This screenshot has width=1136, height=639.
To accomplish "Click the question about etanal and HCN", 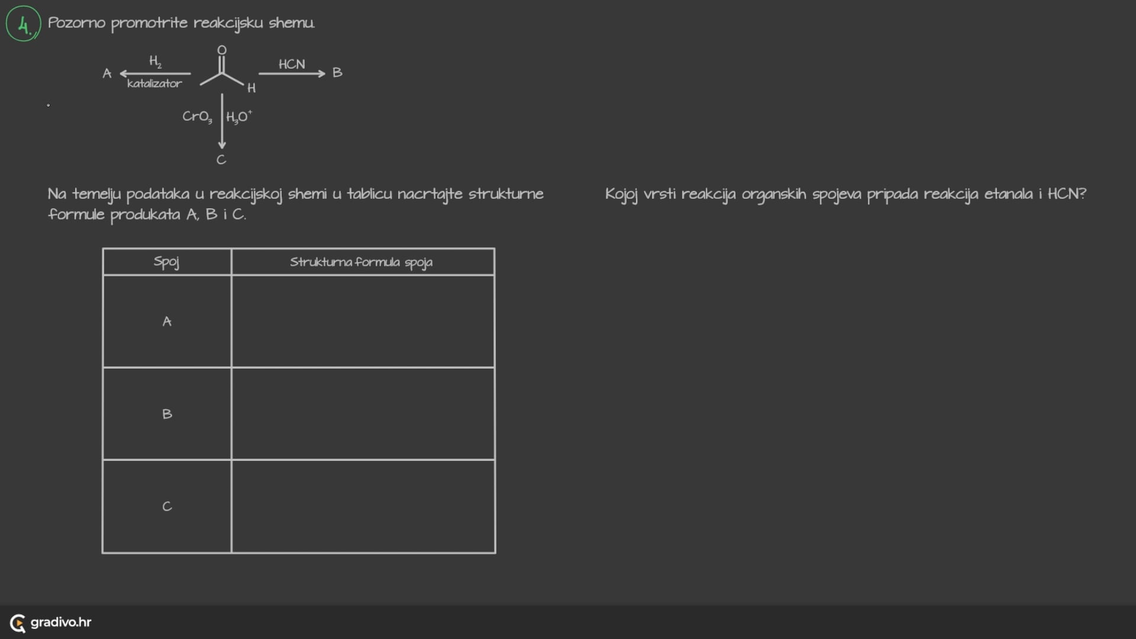I will (x=845, y=194).
